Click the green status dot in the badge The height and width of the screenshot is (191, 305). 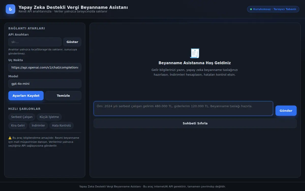pos(251,9)
